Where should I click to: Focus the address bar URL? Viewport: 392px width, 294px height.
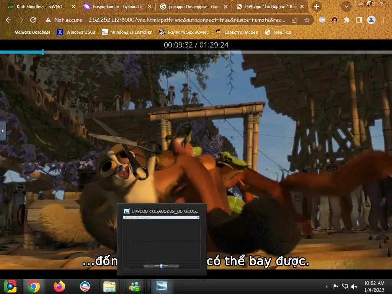pos(187,20)
